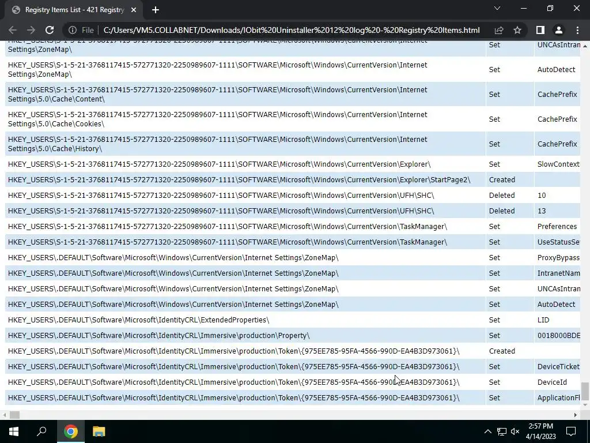This screenshot has height=443, width=590.
Task: Select the DeviceTicket value cell
Action: pyautogui.click(x=558, y=366)
